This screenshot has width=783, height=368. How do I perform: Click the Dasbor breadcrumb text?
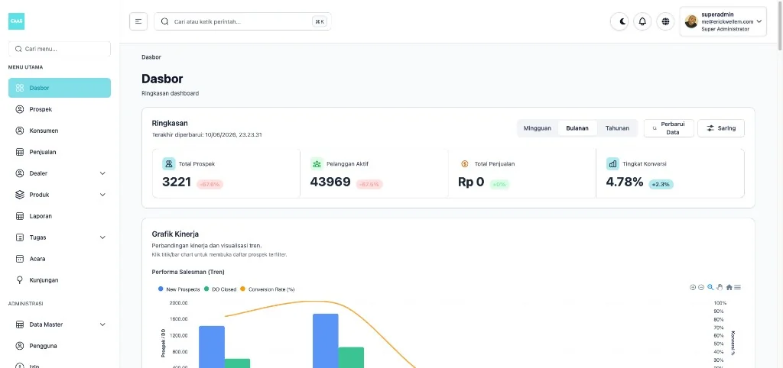(x=151, y=57)
